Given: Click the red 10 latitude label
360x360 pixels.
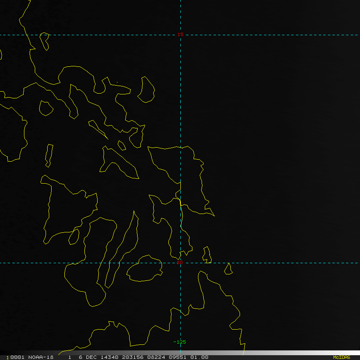Looking at the screenshot, I should coord(180,262).
